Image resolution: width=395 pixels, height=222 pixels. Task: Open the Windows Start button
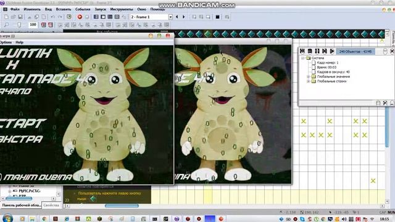pyautogui.click(x=7, y=218)
